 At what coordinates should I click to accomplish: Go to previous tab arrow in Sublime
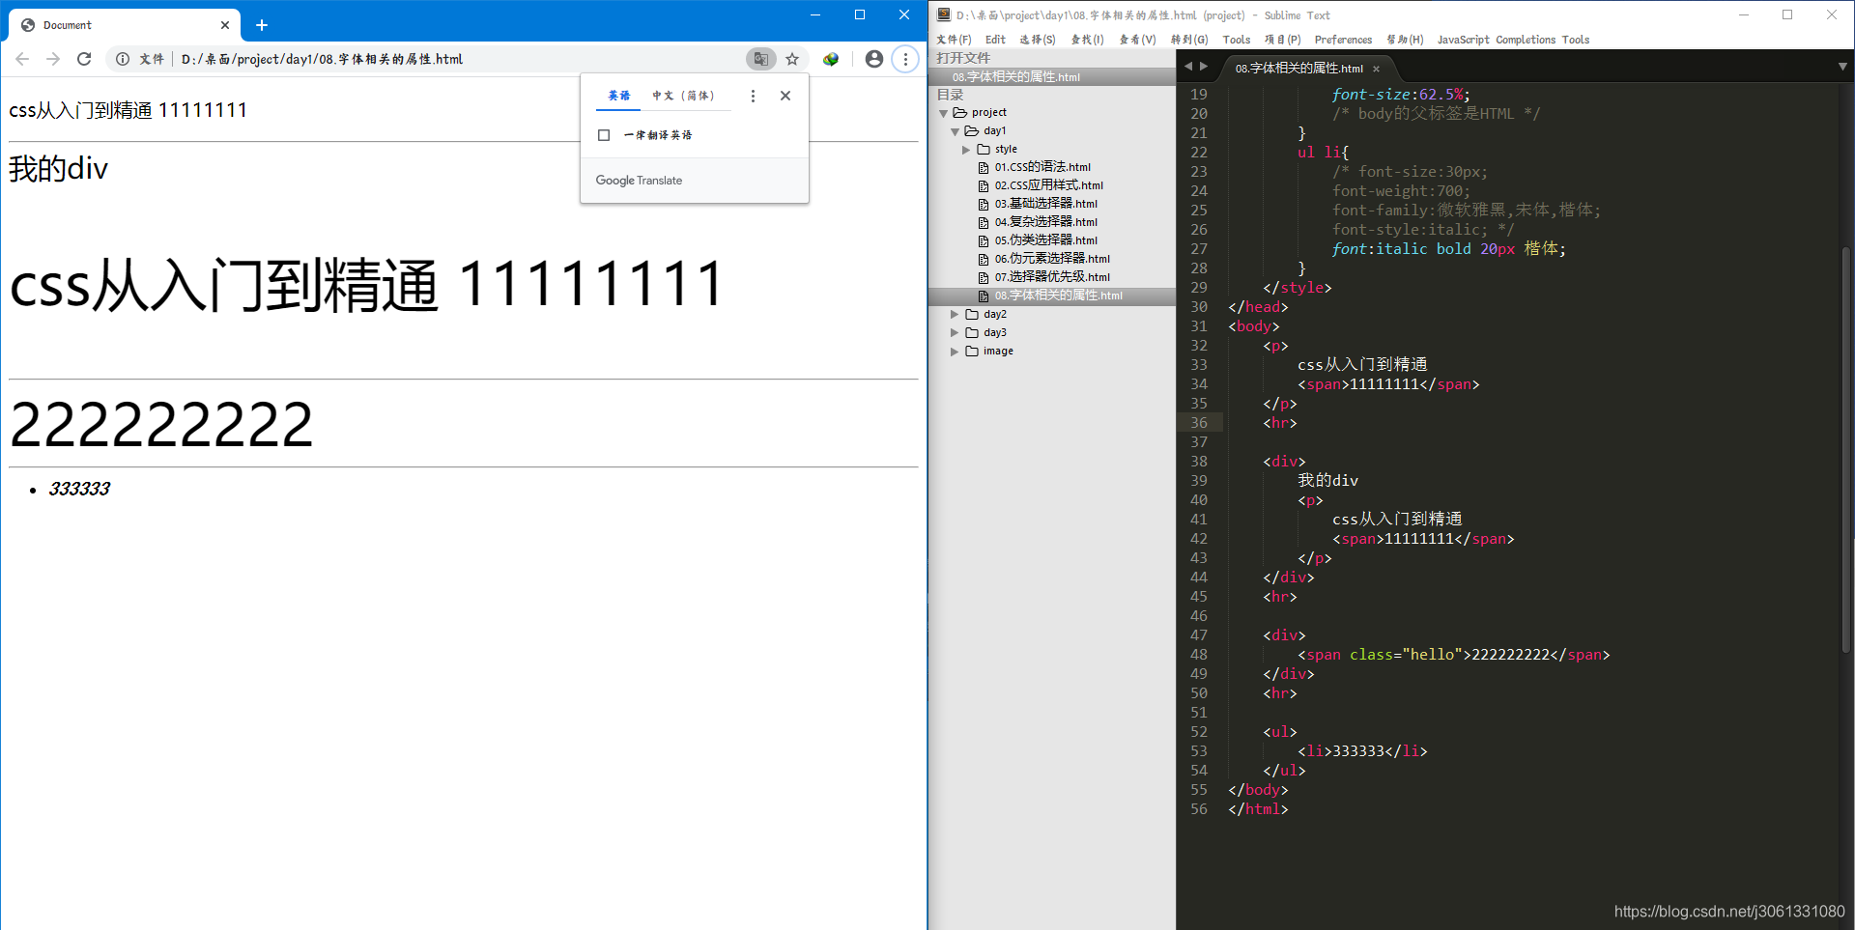click(1188, 67)
